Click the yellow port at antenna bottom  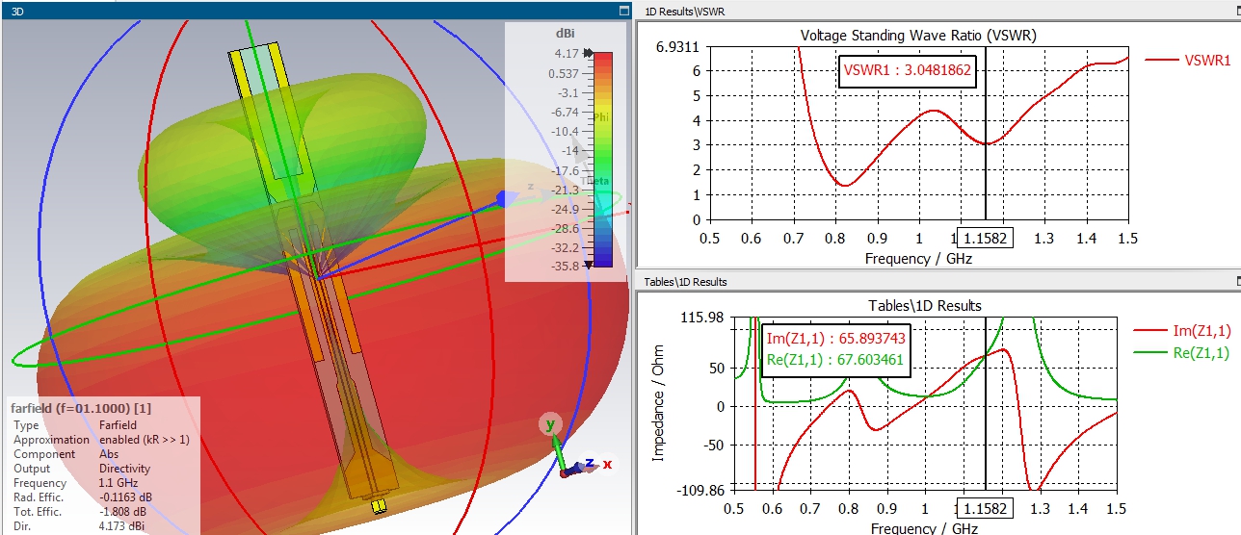(x=379, y=504)
